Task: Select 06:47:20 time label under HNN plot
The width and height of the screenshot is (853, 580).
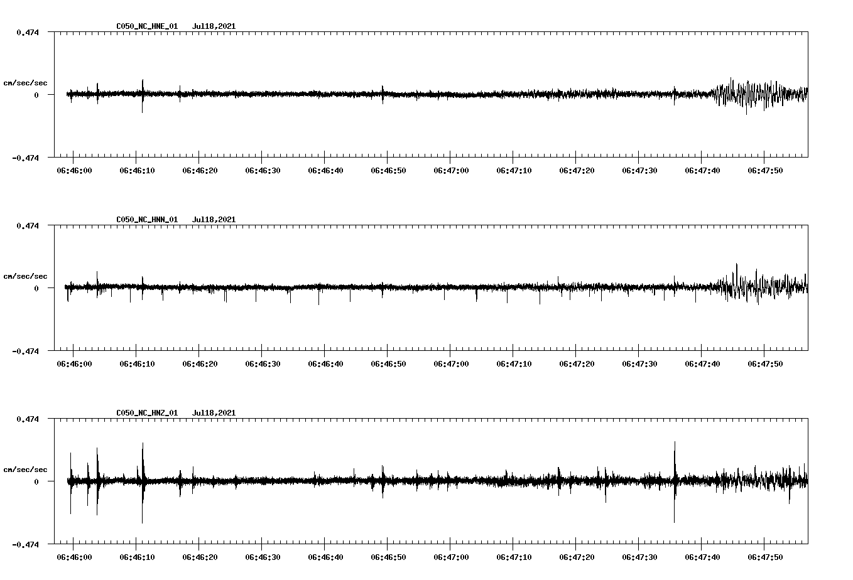Action: (x=577, y=364)
